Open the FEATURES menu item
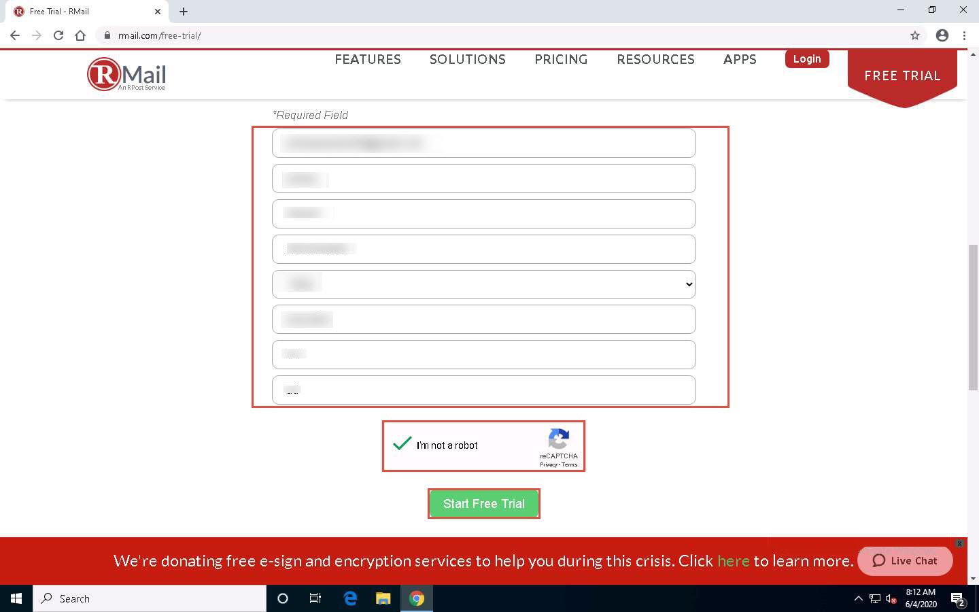The image size is (979, 612). coord(367,59)
